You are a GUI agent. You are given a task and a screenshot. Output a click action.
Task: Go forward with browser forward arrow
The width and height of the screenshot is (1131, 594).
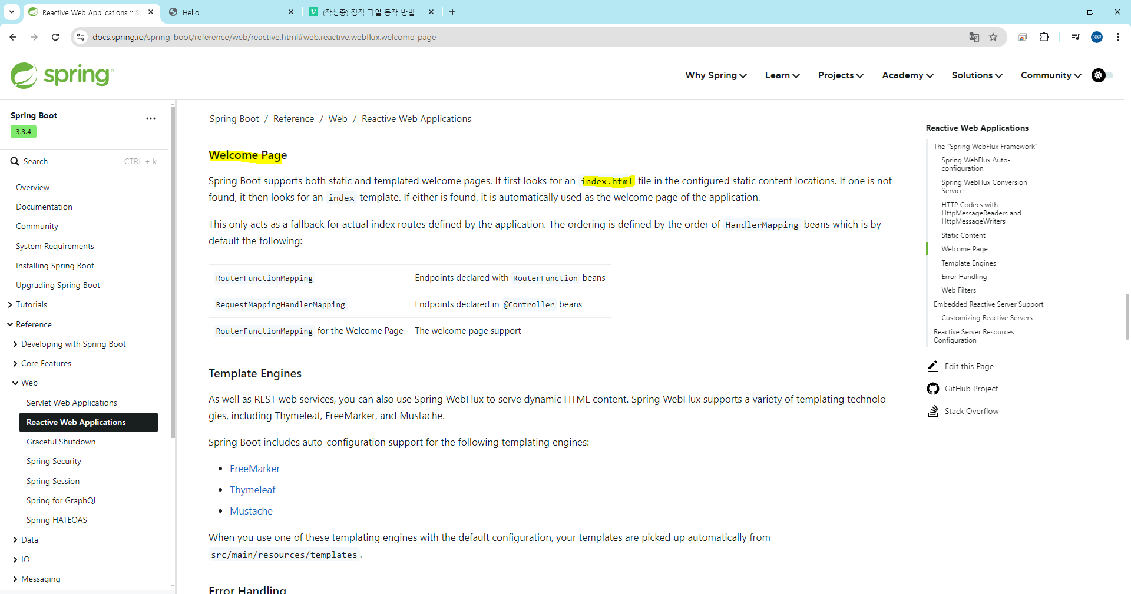pos(34,37)
